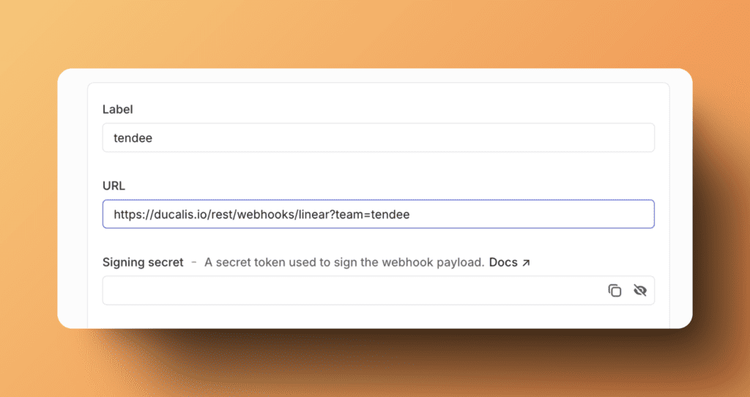This screenshot has width=750, height=397.
Task: Copy the signing secret to clipboard
Action: pyautogui.click(x=615, y=291)
